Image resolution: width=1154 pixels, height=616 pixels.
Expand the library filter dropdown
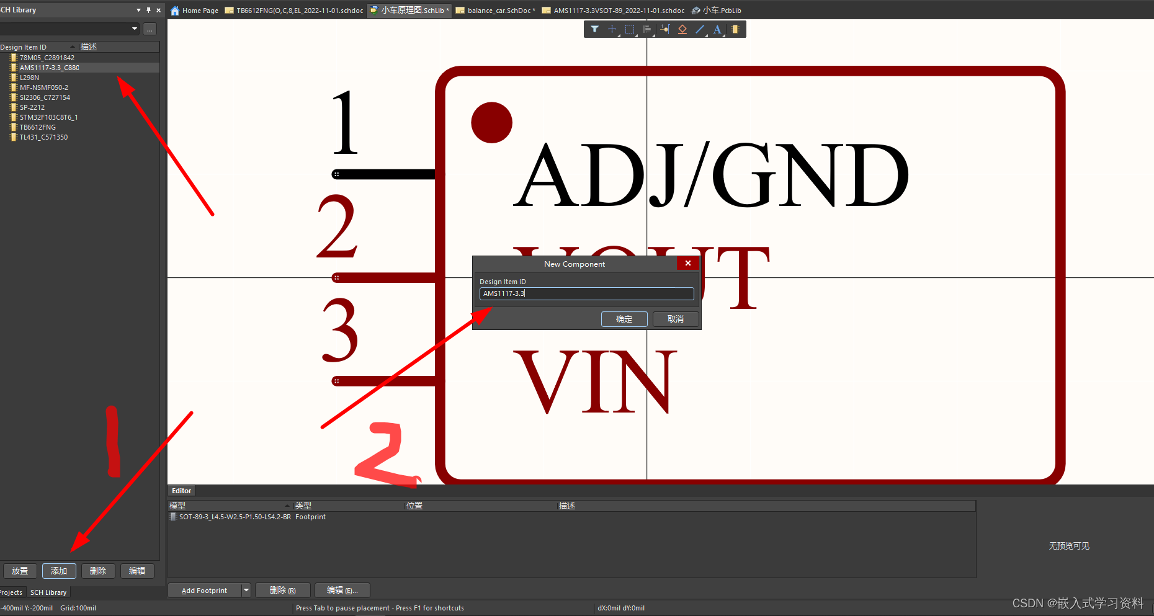pyautogui.click(x=135, y=29)
